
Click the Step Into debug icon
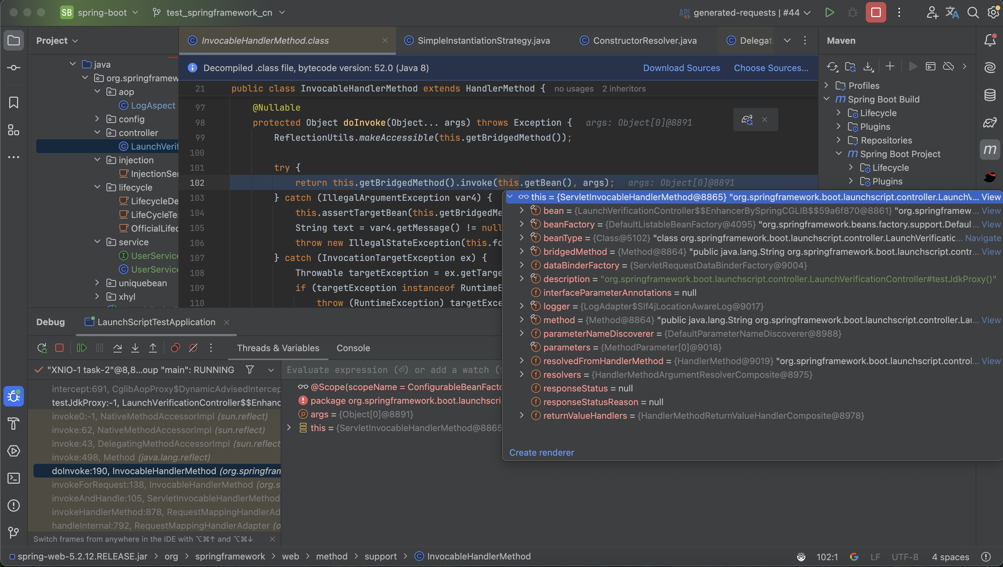[x=135, y=348]
